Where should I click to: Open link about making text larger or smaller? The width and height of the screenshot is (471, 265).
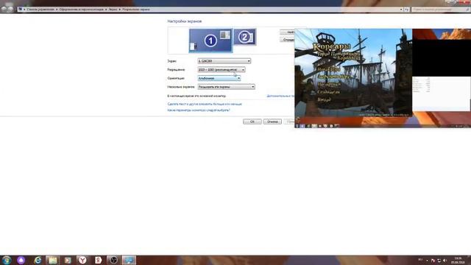205,104
